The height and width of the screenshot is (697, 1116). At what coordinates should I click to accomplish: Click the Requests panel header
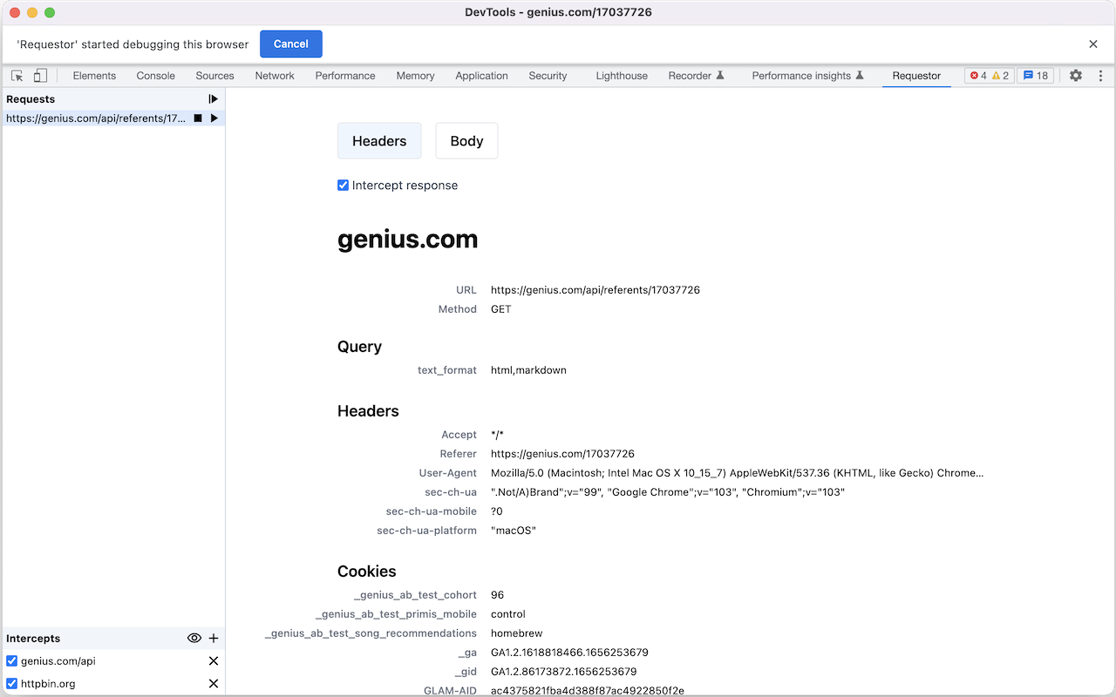[x=31, y=99]
